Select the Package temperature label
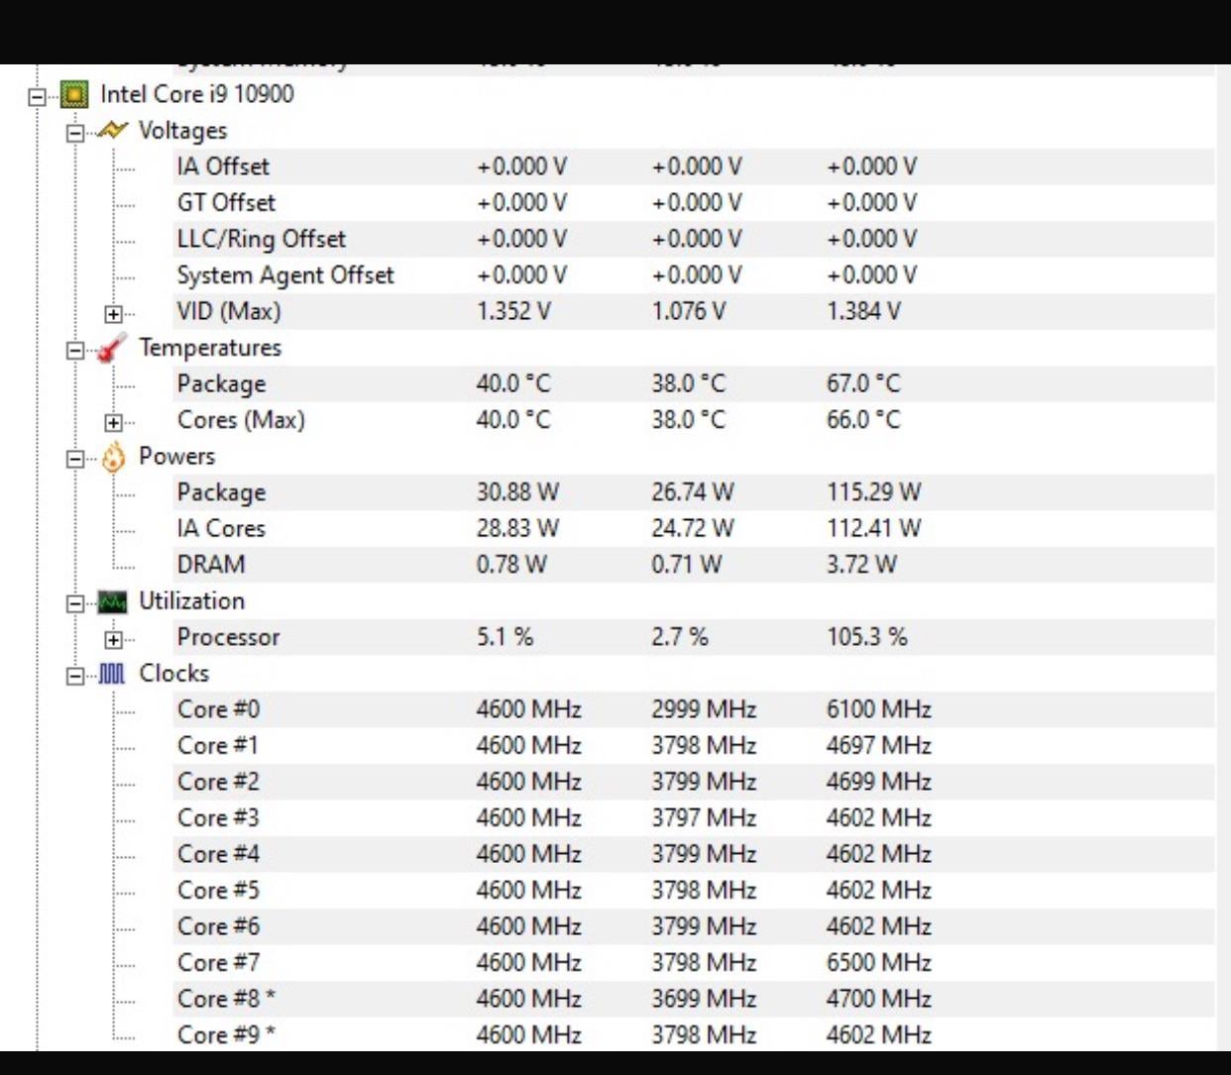Screen dimensions: 1231x1075 221,383
